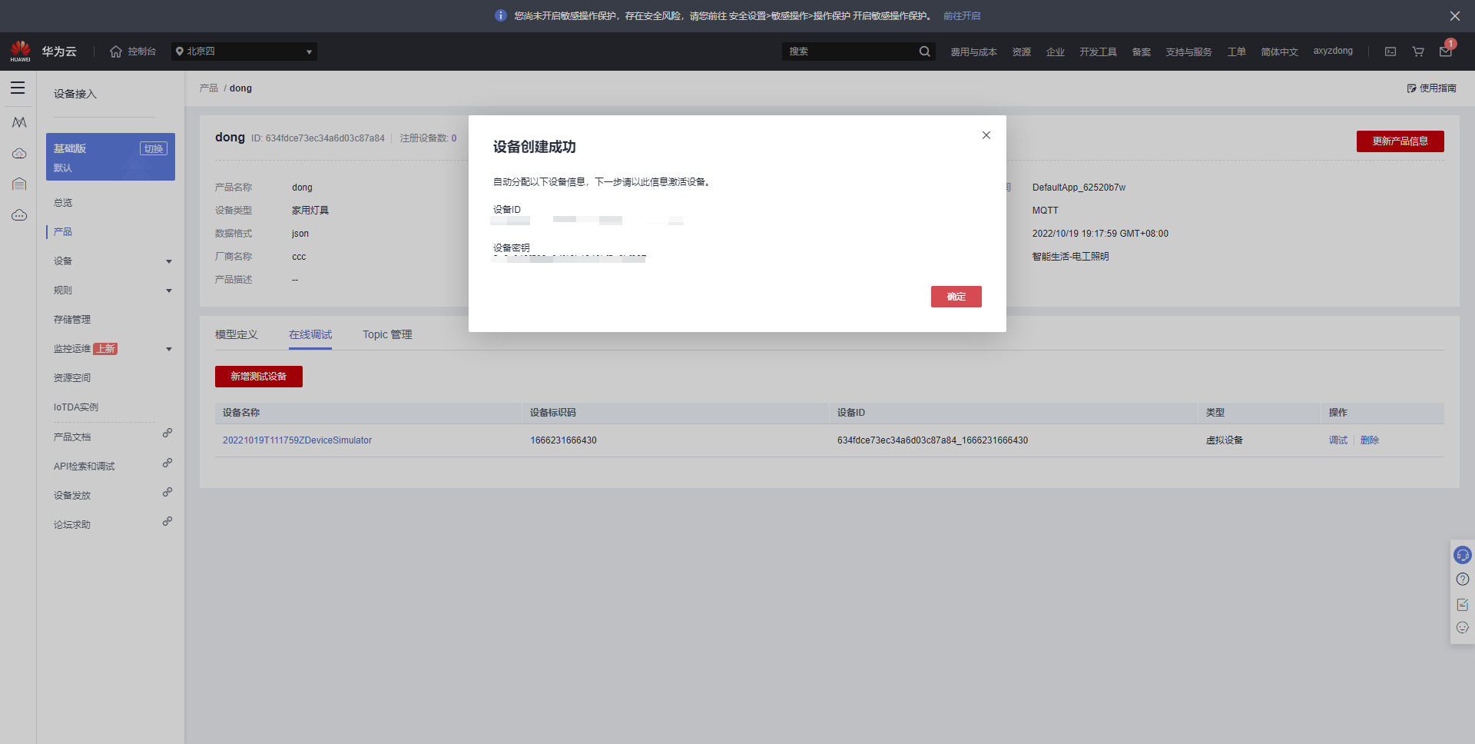This screenshot has width=1475, height=744.
Task: Open the customer service headset icon
Action: 1463,555
